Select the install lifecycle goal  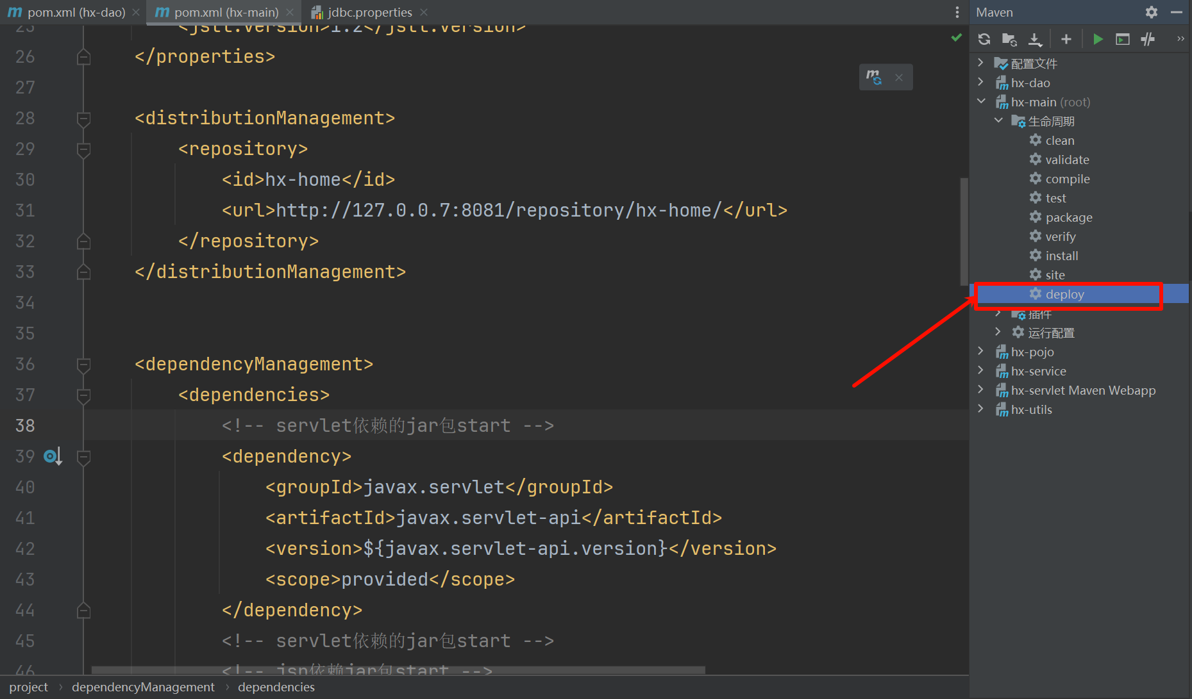click(1062, 256)
